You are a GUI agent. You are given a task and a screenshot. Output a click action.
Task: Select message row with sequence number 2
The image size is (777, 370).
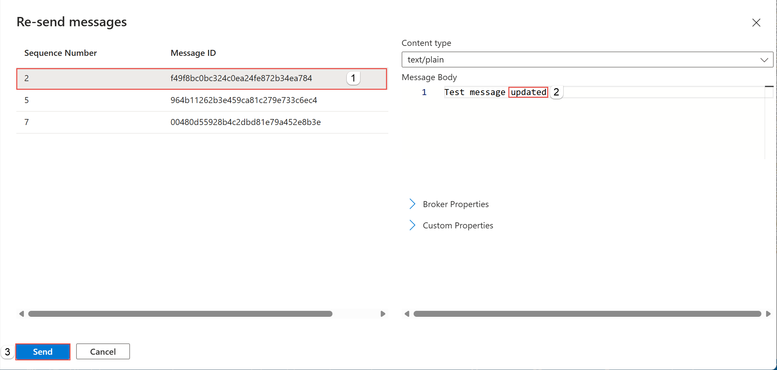[x=201, y=78]
